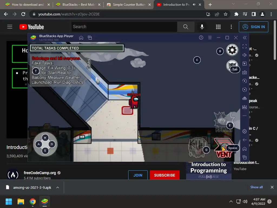The width and height of the screenshot is (277, 208).
Task: Open freeCodeCamp.org channel name link
Action: pyautogui.click(x=40, y=173)
